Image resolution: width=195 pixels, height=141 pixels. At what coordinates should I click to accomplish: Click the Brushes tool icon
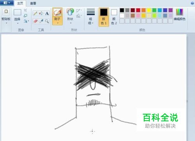[57, 12]
